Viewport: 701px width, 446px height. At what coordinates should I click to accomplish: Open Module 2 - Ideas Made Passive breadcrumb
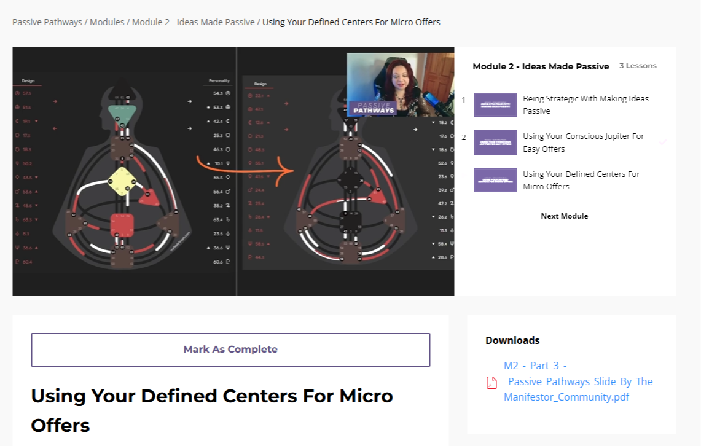tap(193, 22)
